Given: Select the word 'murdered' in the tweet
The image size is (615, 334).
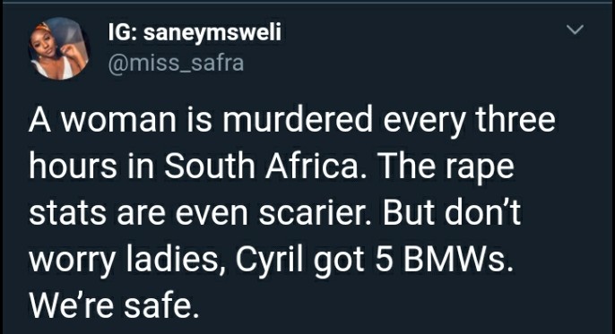Looking at the screenshot, I should (x=298, y=120).
